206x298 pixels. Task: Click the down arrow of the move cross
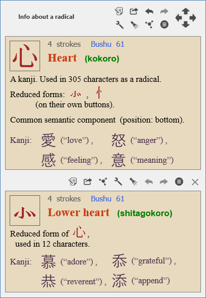coord(186,25)
